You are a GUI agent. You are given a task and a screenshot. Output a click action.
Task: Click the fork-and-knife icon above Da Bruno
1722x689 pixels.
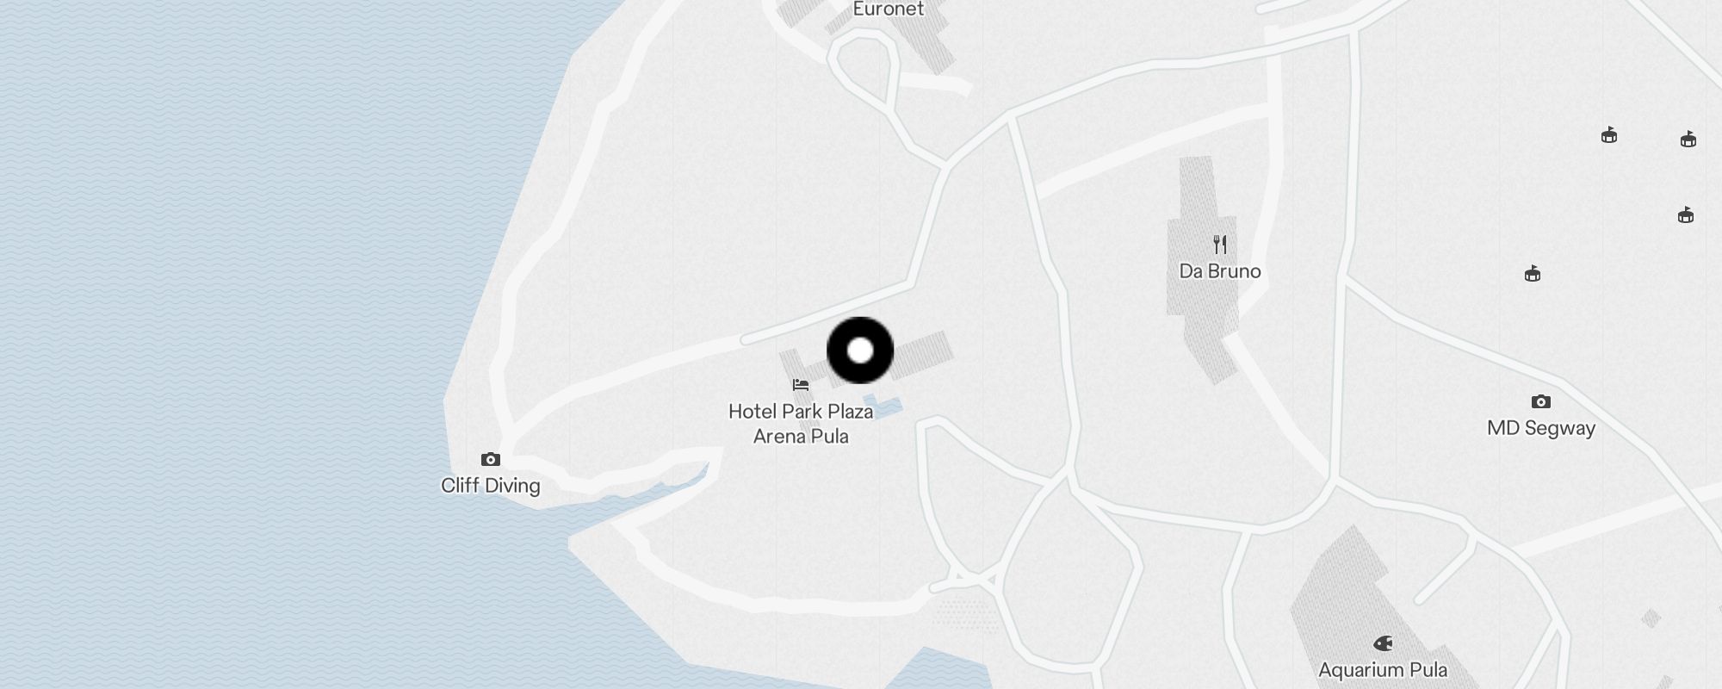pos(1220,245)
